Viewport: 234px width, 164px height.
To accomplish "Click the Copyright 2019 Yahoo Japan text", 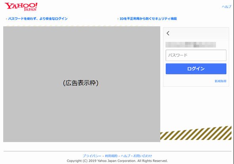I will tap(117, 161).
